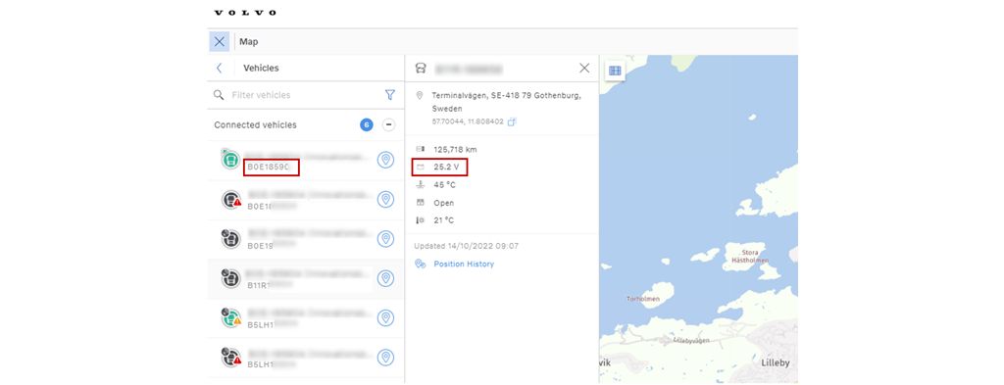Image resolution: width=1004 pixels, height=385 pixels.
Task: Locate the B5LH1 vehicle with red alert
Action: click(385, 358)
